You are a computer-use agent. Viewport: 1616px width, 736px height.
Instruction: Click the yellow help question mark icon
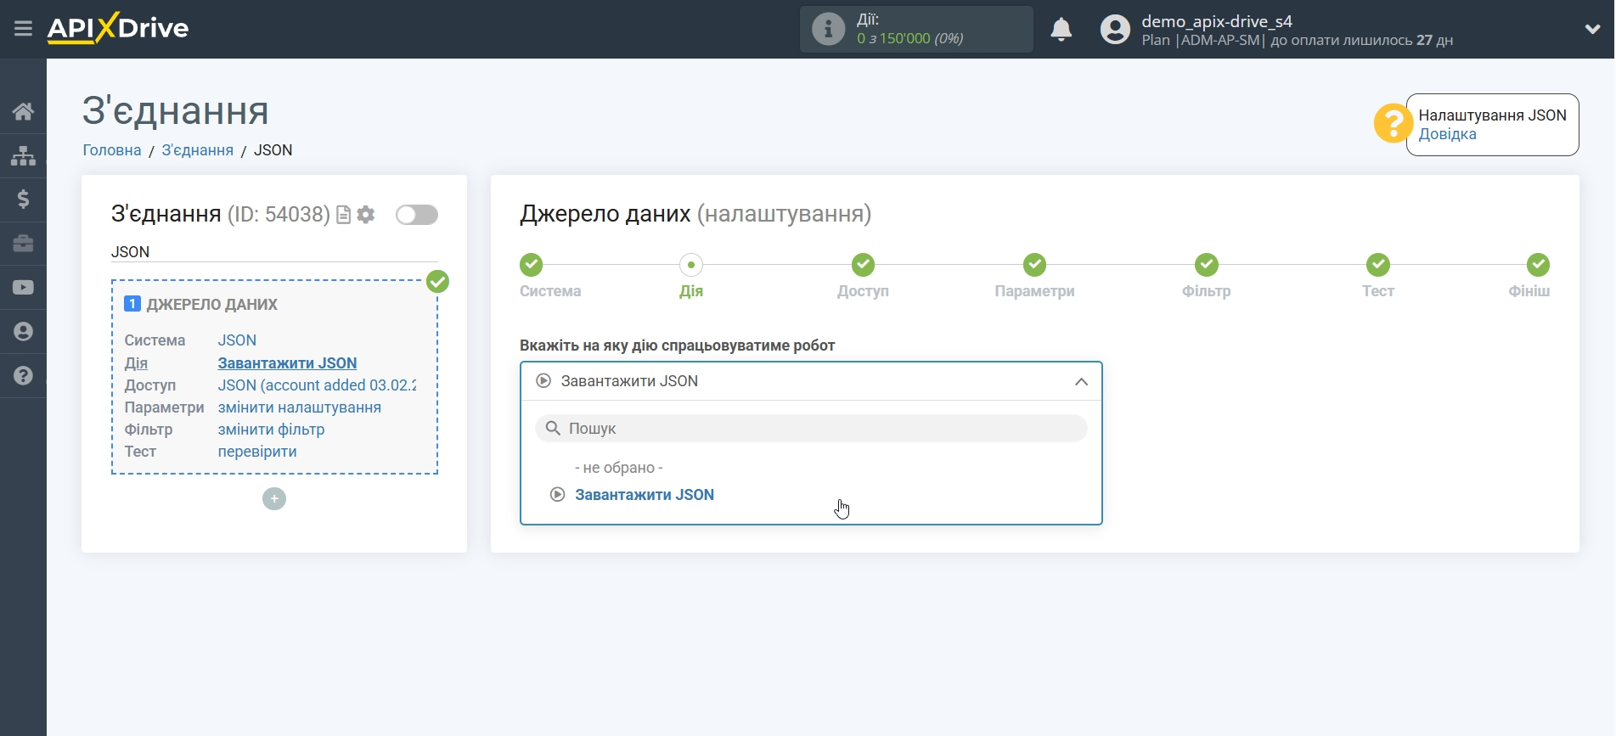coord(1393,124)
